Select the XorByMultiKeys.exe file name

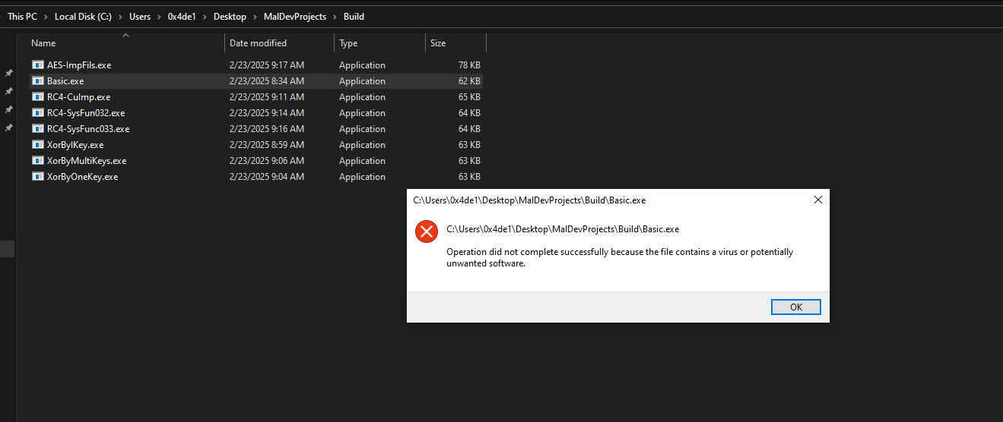click(x=87, y=161)
